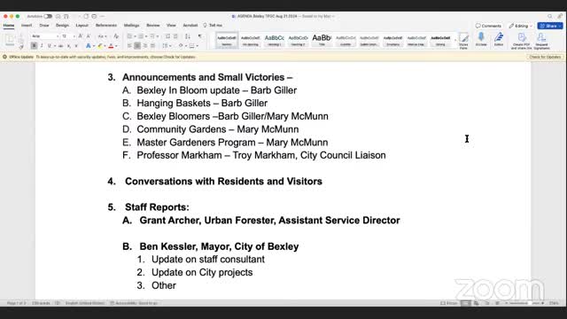Viewport: 567px width, 319px height.
Task: Open the Review tab
Action: click(x=153, y=26)
